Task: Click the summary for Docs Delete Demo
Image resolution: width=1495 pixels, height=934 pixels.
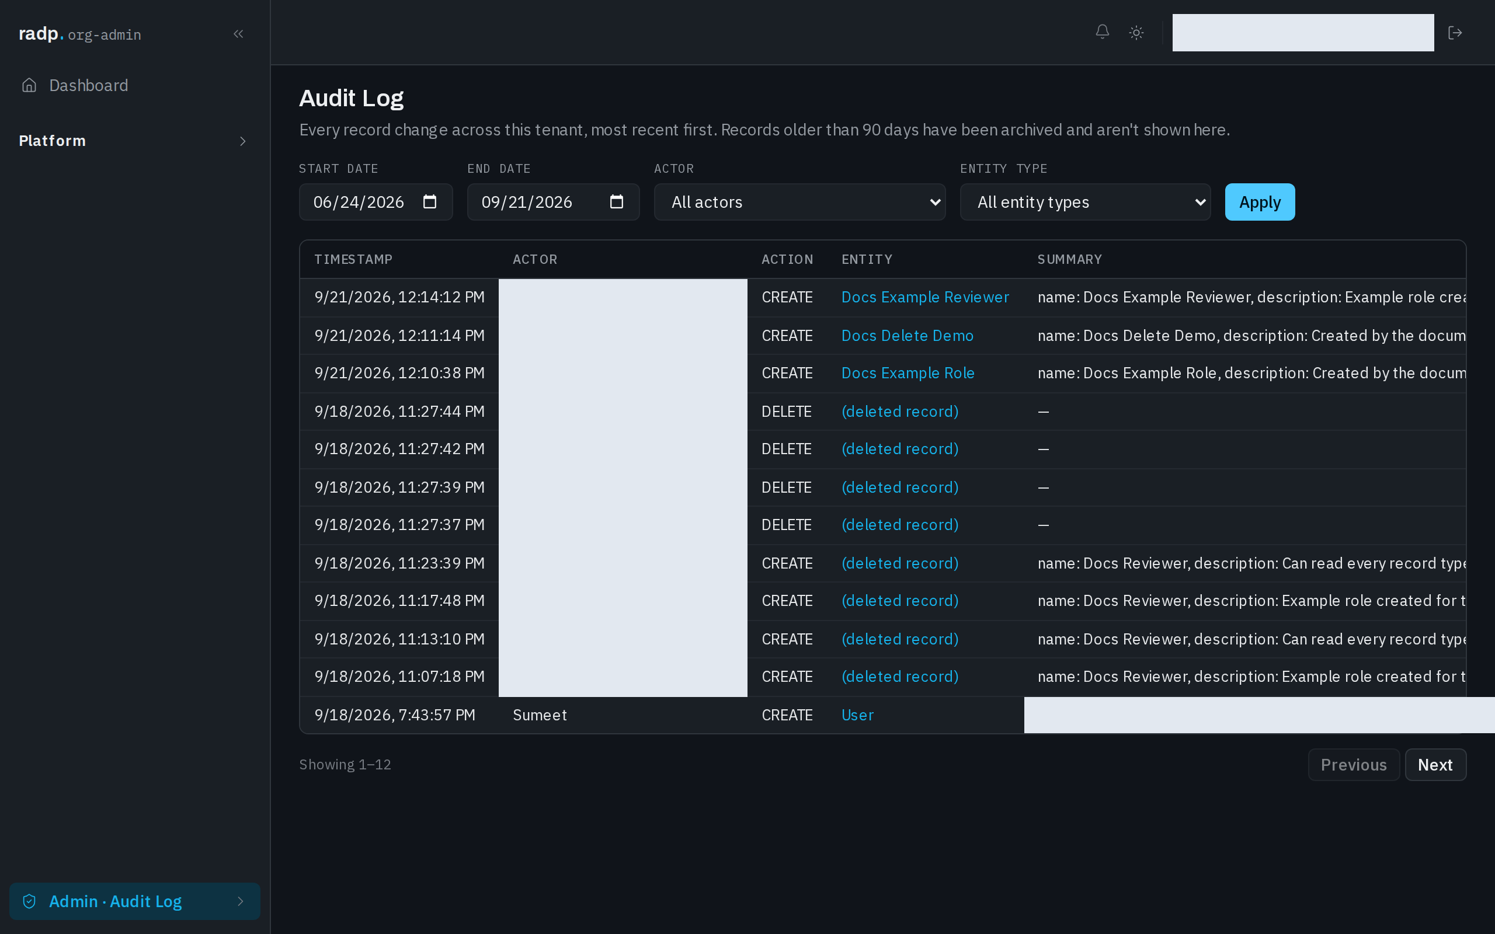Action: [1251, 336]
